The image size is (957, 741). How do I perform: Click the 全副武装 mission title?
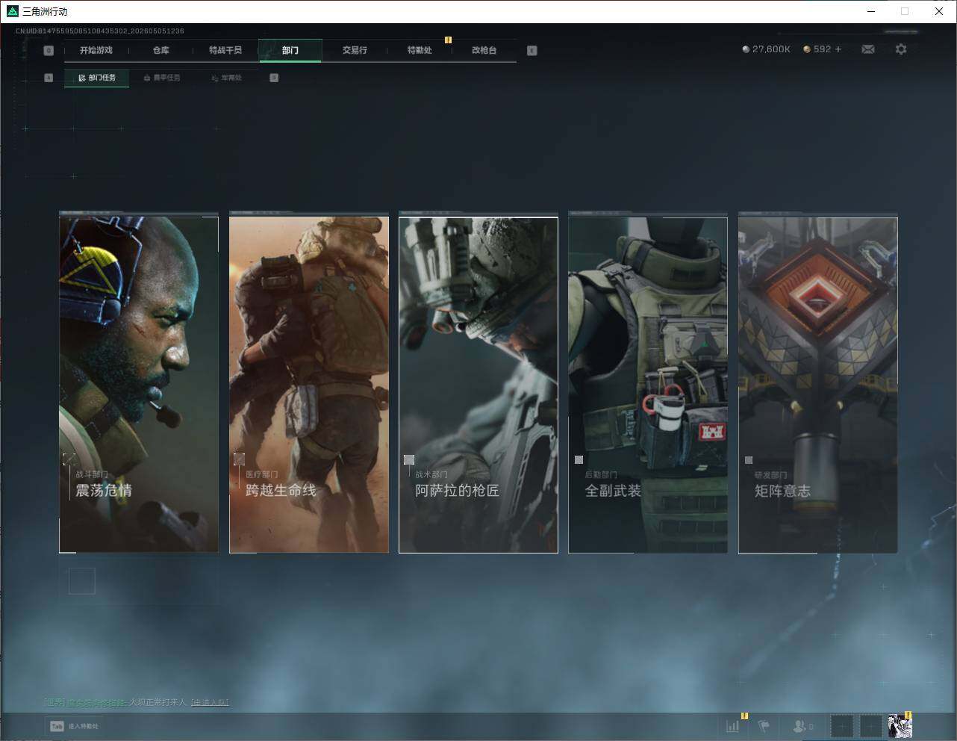point(613,491)
